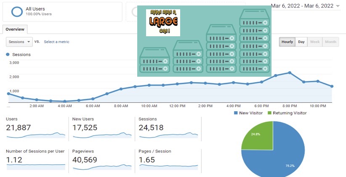
Task: Expand the date range picker arrow
Action: pos(338,6)
